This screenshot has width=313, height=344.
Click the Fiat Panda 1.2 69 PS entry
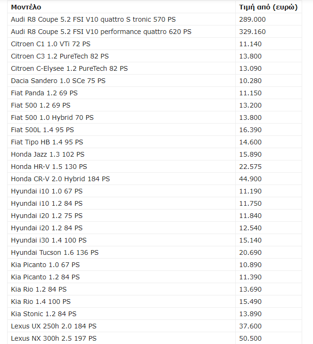click(44, 93)
